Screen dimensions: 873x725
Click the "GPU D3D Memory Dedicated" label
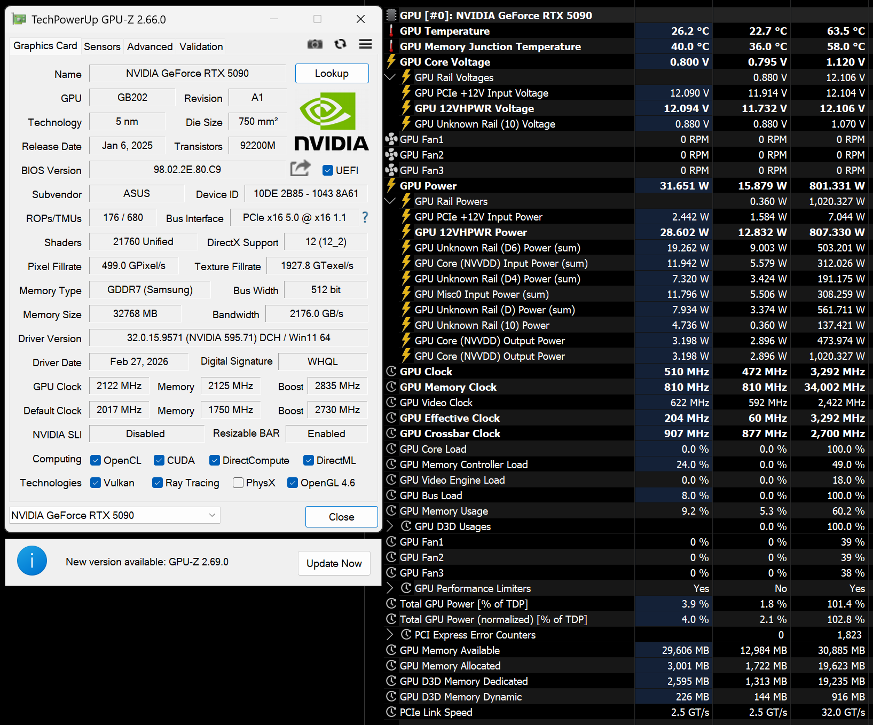click(x=463, y=681)
